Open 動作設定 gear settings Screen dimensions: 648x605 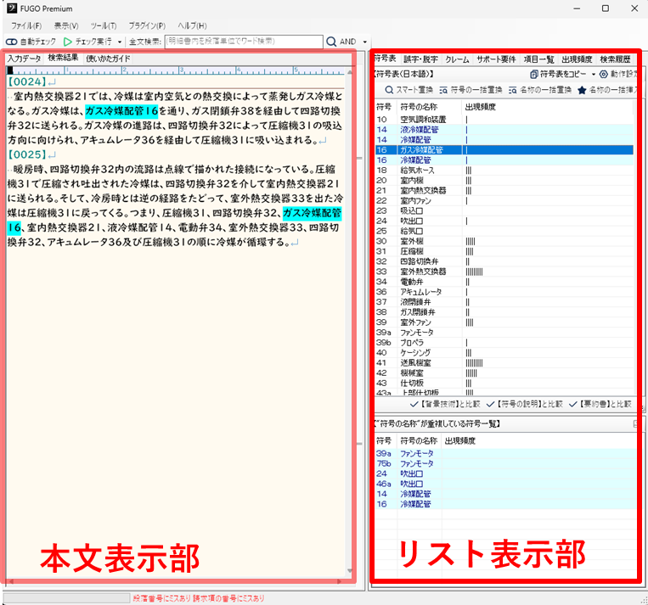click(x=604, y=75)
